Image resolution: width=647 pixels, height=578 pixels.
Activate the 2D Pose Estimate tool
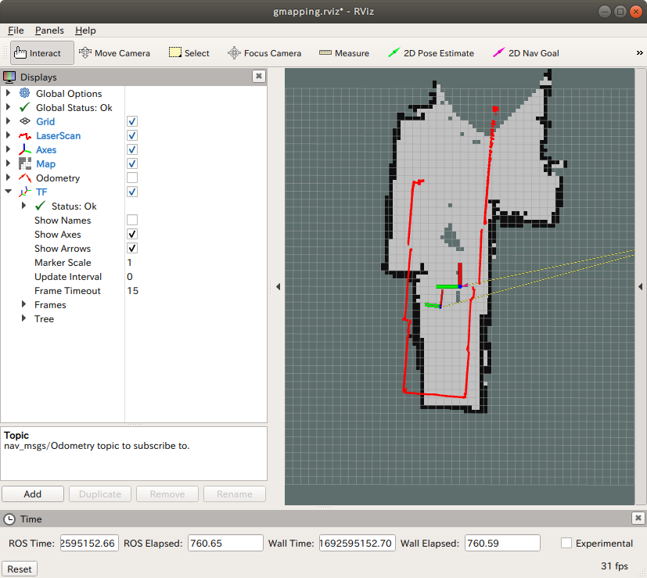(431, 53)
